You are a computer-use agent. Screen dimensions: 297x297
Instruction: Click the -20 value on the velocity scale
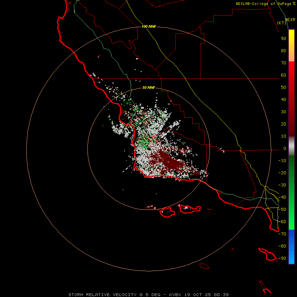(x=282, y=173)
